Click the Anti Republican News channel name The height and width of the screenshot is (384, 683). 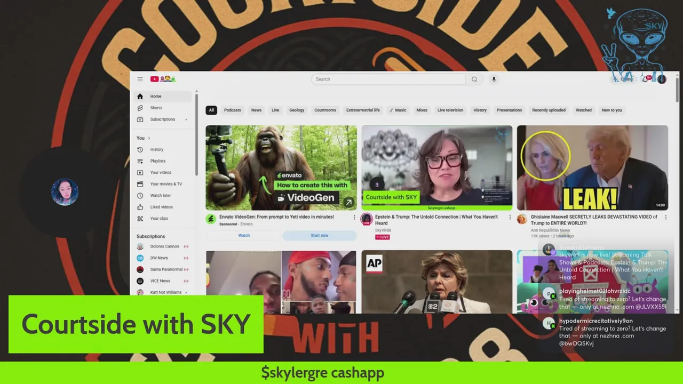pyautogui.click(x=550, y=230)
